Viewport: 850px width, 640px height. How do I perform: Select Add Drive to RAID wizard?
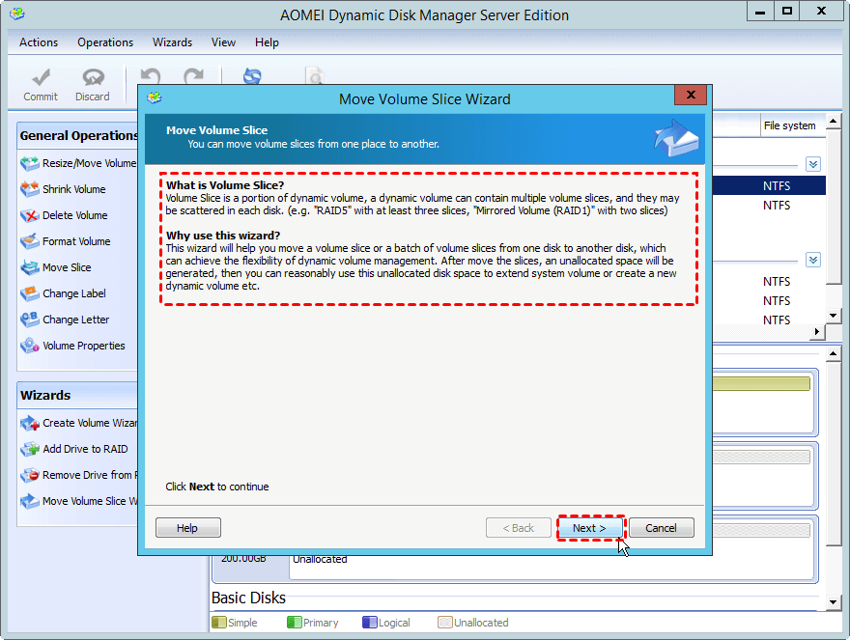coord(85,449)
